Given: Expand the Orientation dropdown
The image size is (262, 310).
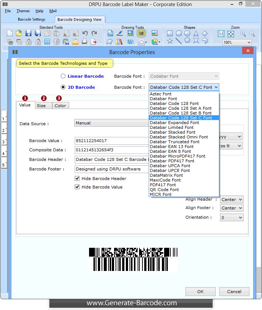Looking at the screenshot, I should pyautogui.click(x=232, y=218).
